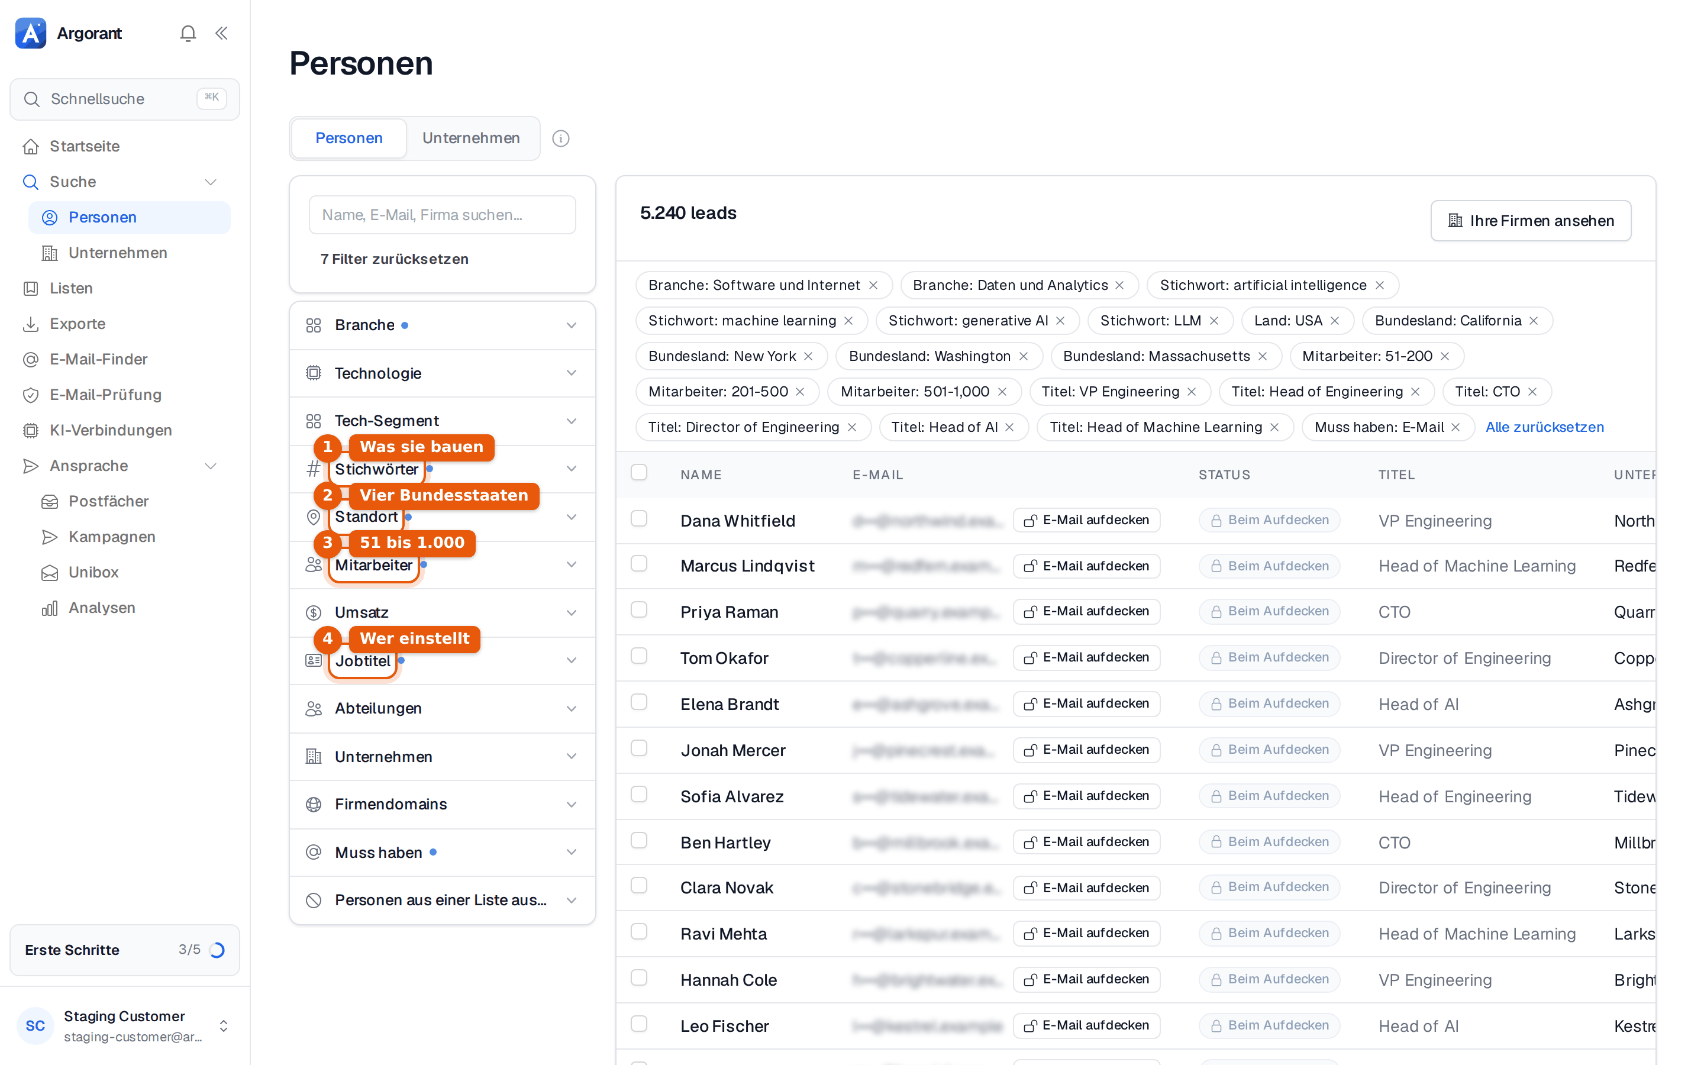The width and height of the screenshot is (1704, 1065).
Task: Expand the Umsatz filter section
Action: point(442,612)
